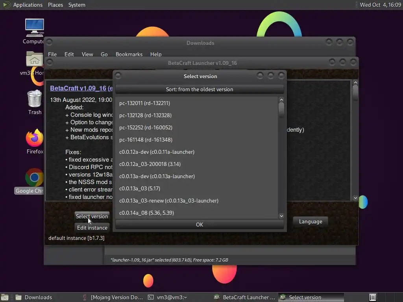Viewport: 403px width, 302px height.
Task: Select version c0.0.13a-dev (c0.0.13a-launcher)
Action: click(x=197, y=177)
